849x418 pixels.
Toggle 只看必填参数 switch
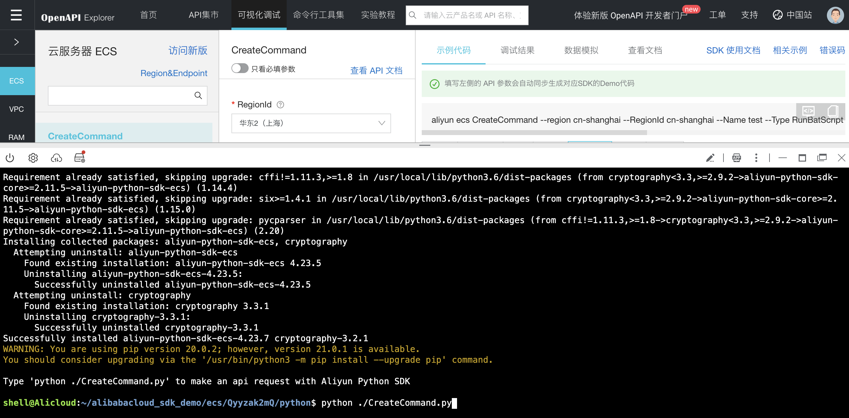(240, 68)
